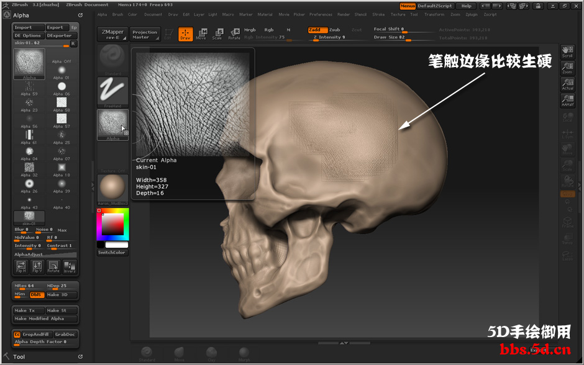Choose Alpha 06 round alpha
Screen dimensions: 584x365
[62, 89]
